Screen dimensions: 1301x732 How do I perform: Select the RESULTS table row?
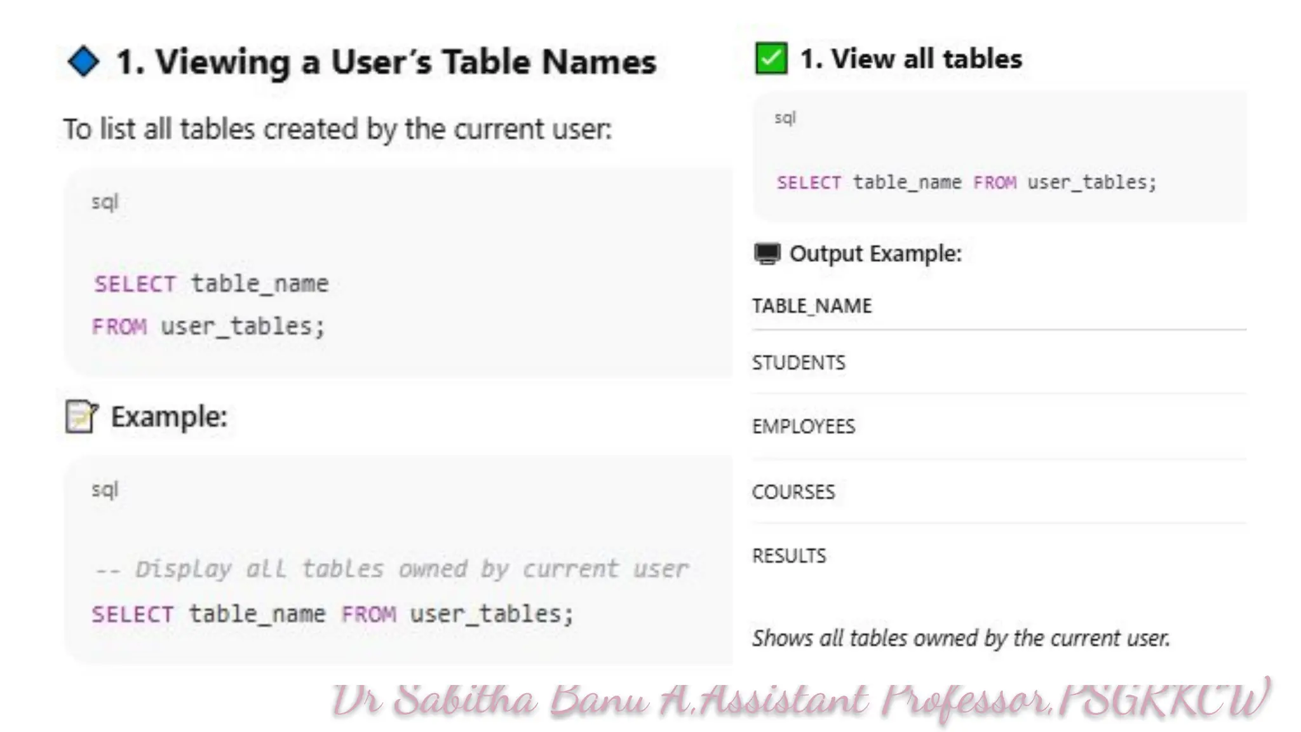click(x=789, y=556)
